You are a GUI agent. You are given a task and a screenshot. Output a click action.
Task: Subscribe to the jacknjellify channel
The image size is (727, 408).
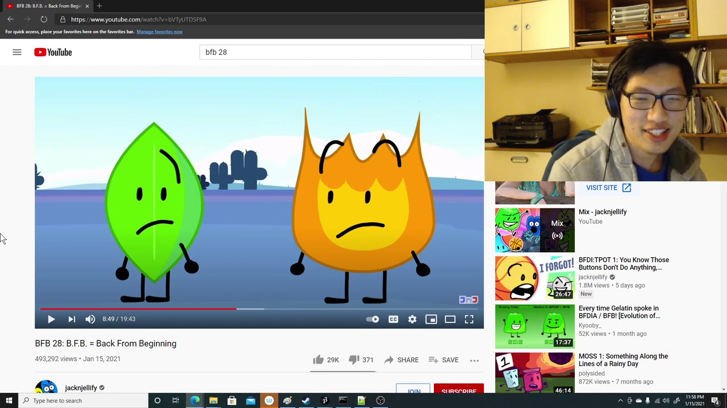pos(458,389)
